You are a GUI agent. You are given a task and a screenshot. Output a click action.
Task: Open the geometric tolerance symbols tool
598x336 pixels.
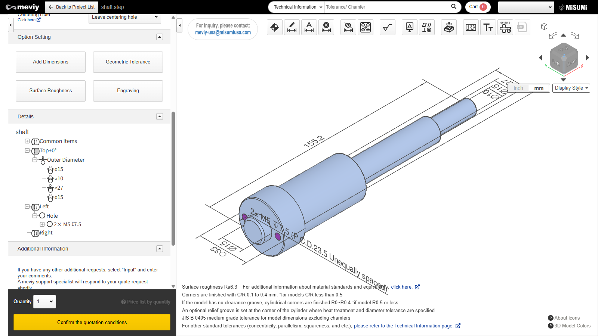(x=426, y=28)
